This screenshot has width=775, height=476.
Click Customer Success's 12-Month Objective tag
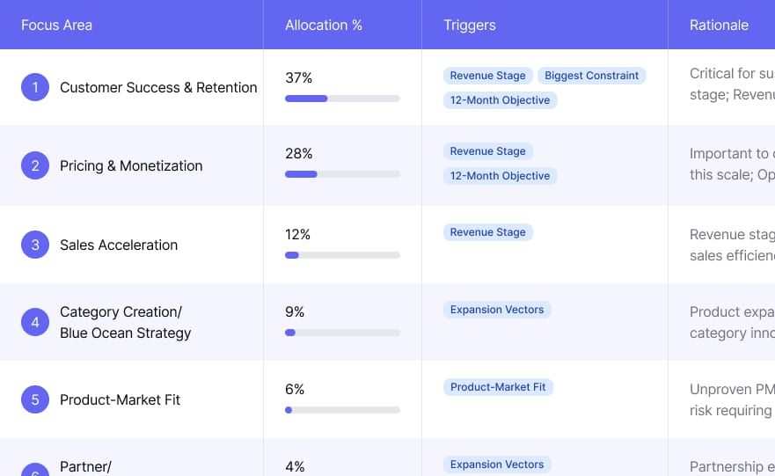pos(500,100)
